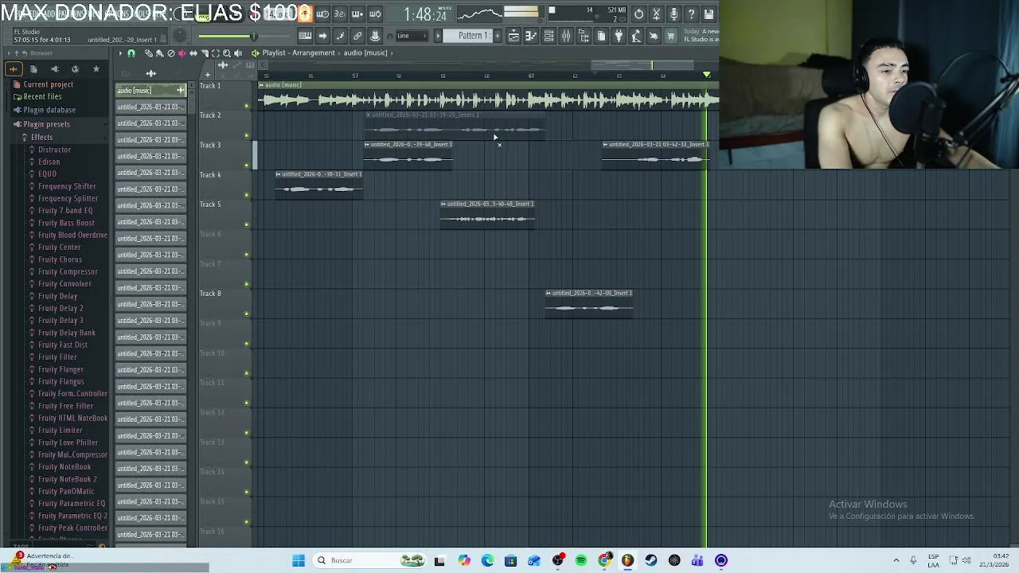Select Browser library globe tab

click(x=75, y=69)
